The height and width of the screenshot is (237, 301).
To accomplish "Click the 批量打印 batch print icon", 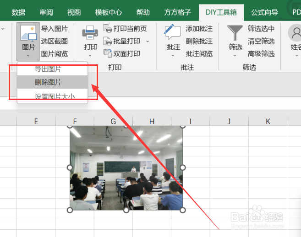I will (108, 41).
